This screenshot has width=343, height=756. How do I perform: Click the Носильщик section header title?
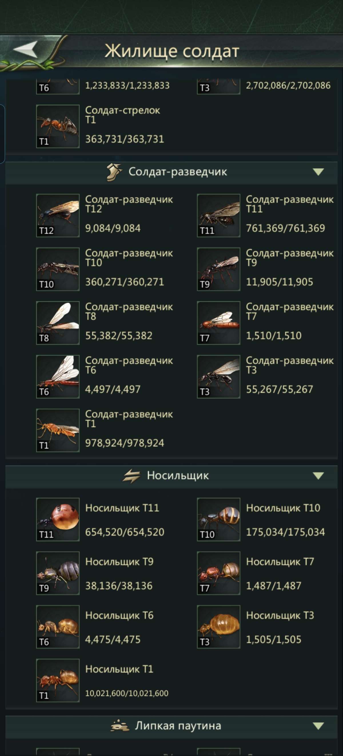click(178, 475)
